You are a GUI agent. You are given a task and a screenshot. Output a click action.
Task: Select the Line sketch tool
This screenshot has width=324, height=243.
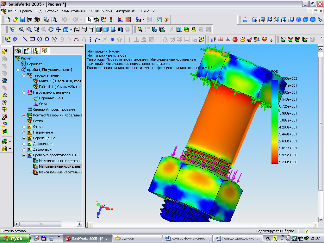click(25, 39)
